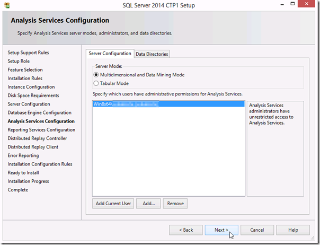Click Ready to Install step
Image resolution: width=320 pixels, height=245 pixels.
pos(23,173)
